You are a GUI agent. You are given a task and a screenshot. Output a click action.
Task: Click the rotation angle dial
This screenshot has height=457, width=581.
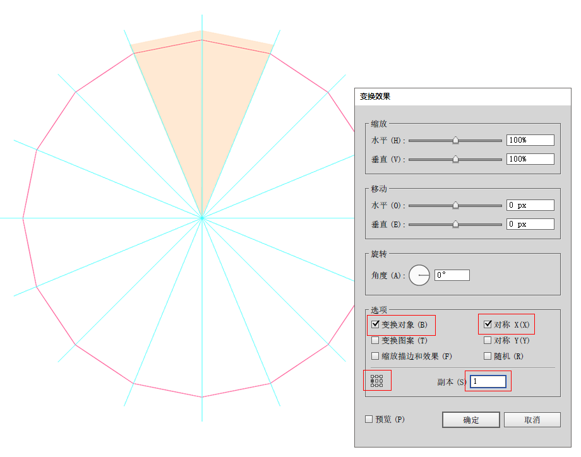pyautogui.click(x=419, y=275)
